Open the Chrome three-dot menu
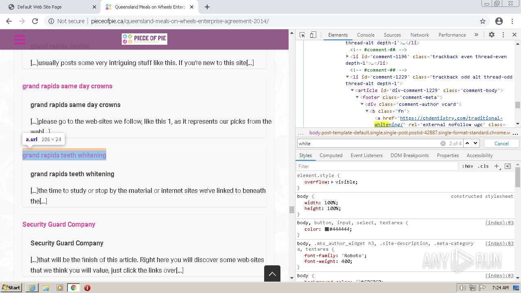This screenshot has height=293, width=521. tap(512, 21)
